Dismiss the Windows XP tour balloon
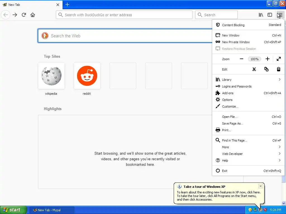Image resolution: width=286 pixels, height=214 pixels. pos(261,186)
